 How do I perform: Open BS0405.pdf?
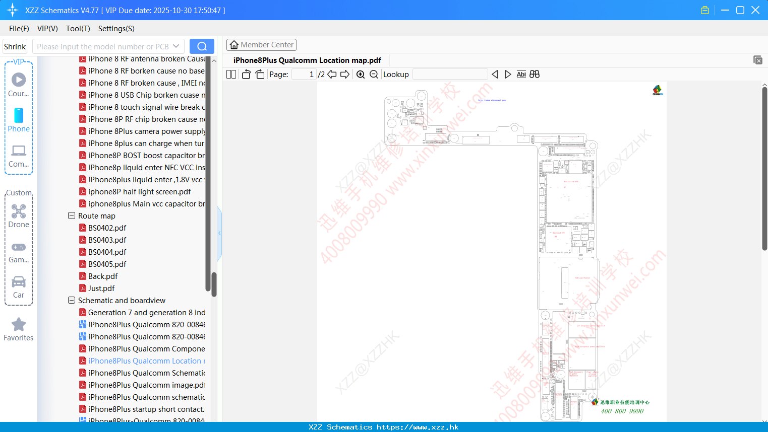pyautogui.click(x=102, y=264)
